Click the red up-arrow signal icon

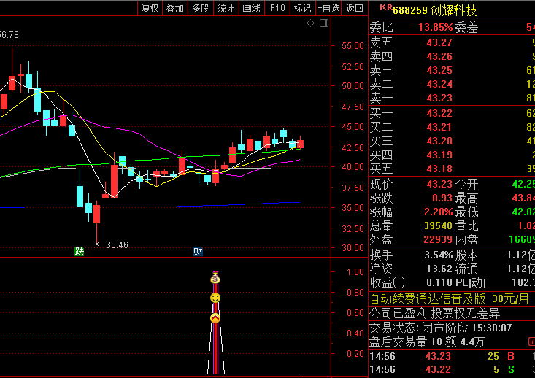(x=215, y=318)
